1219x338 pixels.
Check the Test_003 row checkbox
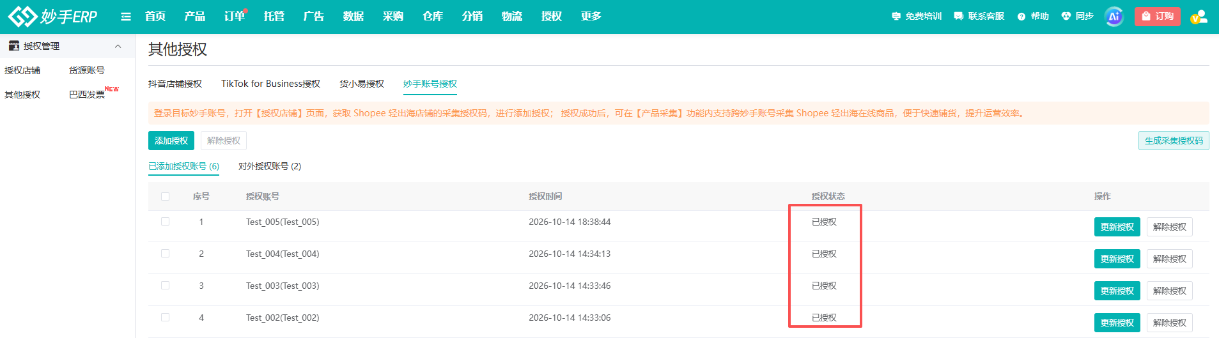pos(166,286)
